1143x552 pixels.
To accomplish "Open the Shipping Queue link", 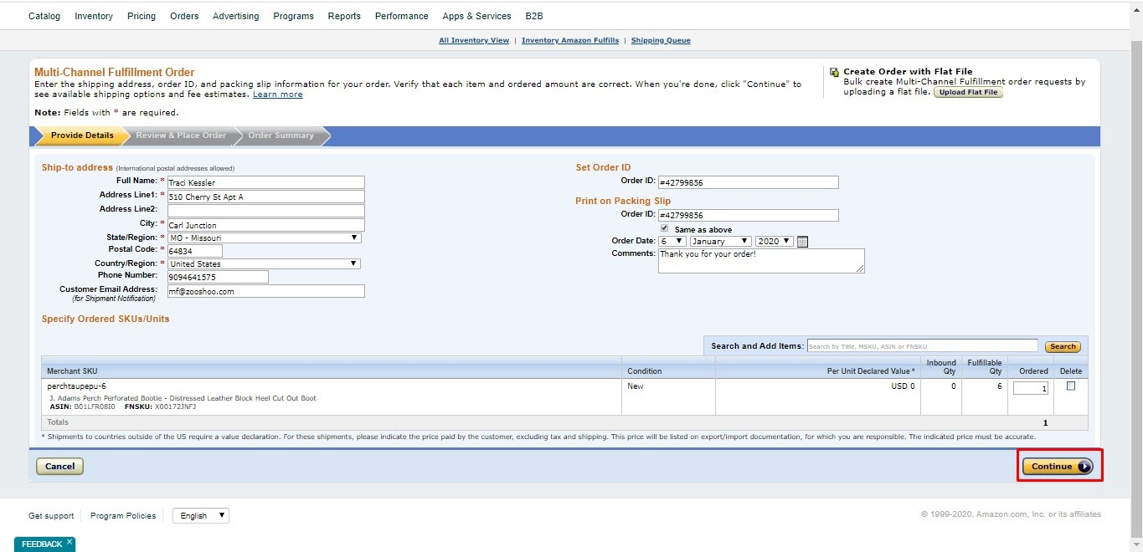I will [x=661, y=40].
